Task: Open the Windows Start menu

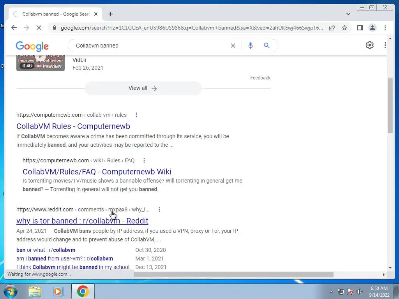Action: (x=11, y=291)
